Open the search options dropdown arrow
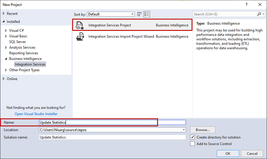Image resolution: width=267 pixels, height=159 pixels. (263, 14)
